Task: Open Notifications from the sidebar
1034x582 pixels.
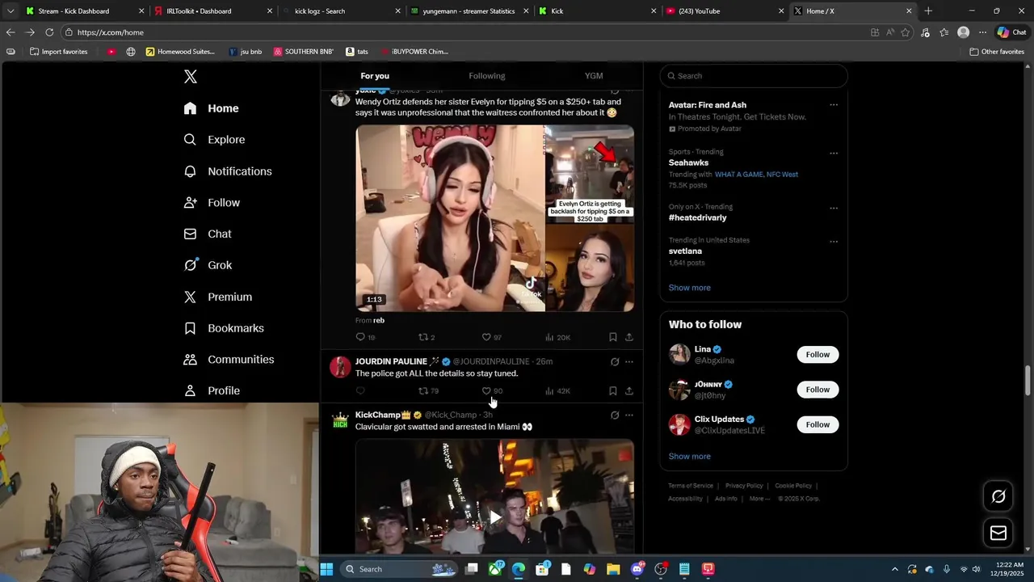Action: pyautogui.click(x=228, y=171)
